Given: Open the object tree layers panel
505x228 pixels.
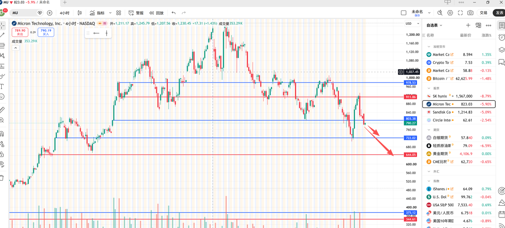Looking at the screenshot, I should (x=502, y=50).
